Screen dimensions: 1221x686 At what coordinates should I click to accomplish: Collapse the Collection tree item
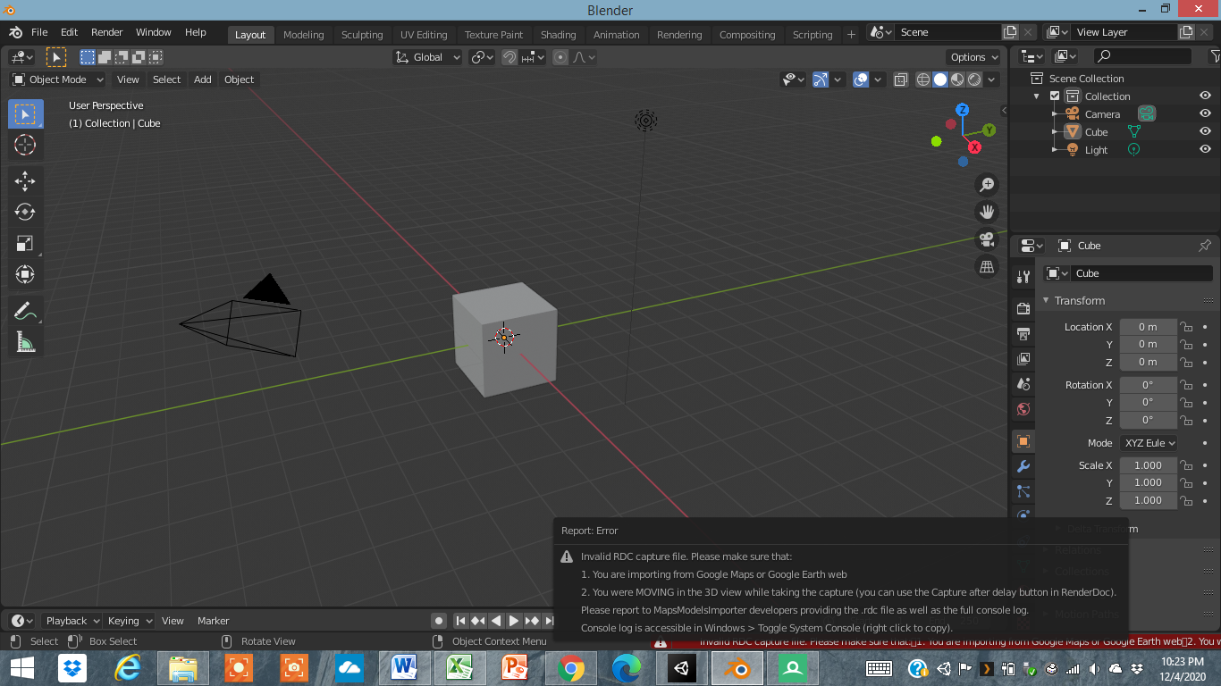point(1037,96)
